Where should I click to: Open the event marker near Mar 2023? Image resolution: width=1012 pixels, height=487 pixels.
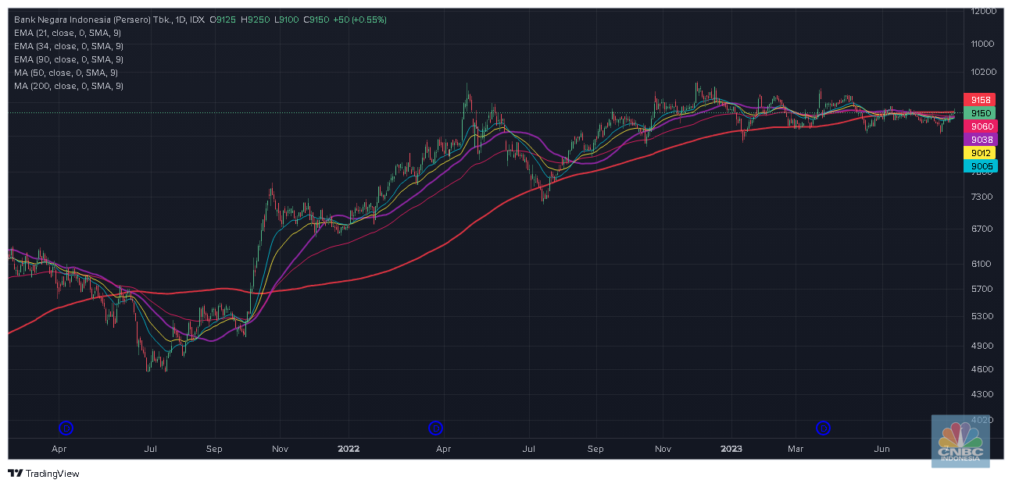[x=823, y=427]
